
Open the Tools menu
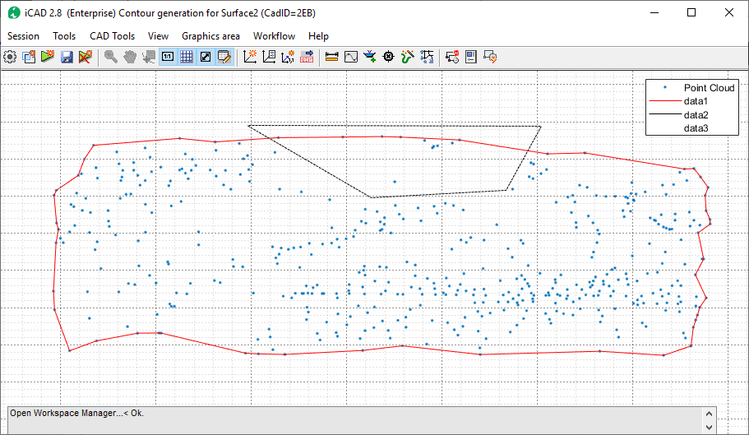[x=64, y=36]
